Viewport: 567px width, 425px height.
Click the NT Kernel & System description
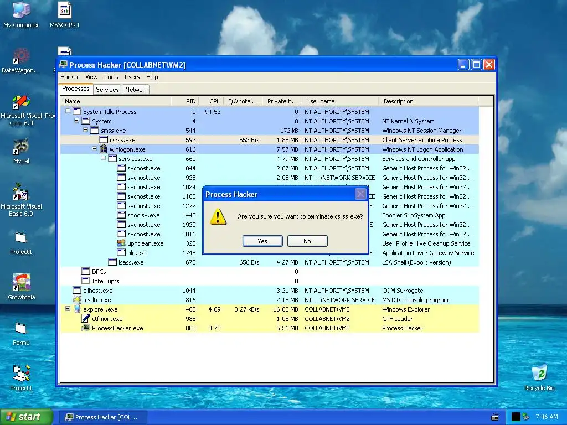408,121
